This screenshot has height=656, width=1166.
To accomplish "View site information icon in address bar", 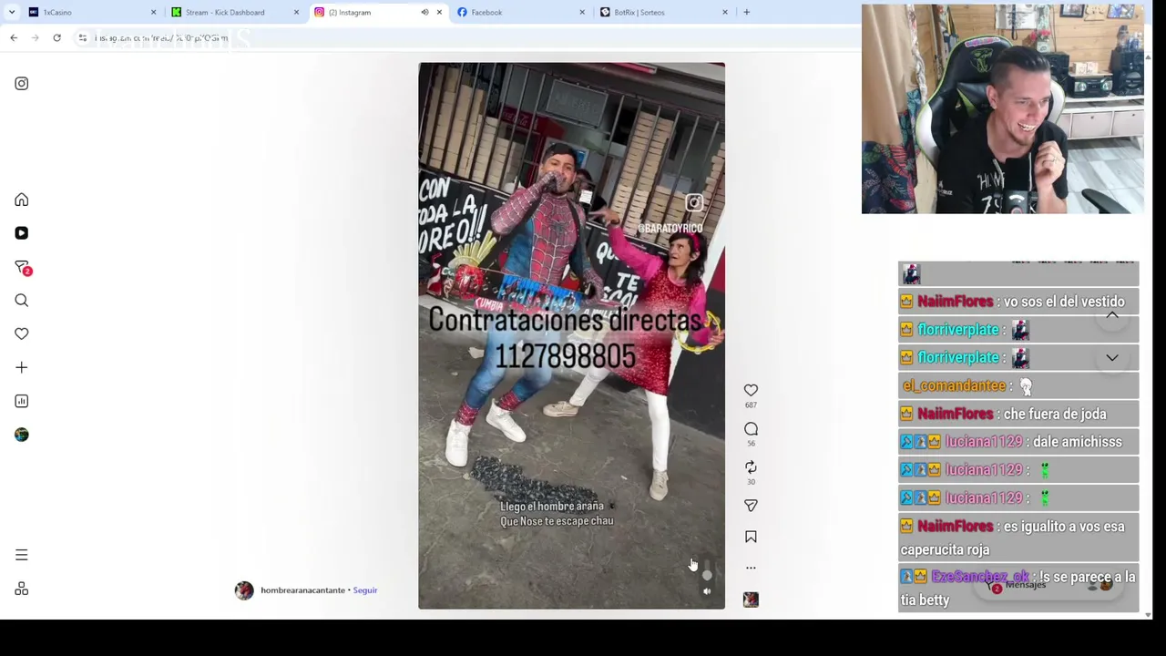I will point(83,38).
